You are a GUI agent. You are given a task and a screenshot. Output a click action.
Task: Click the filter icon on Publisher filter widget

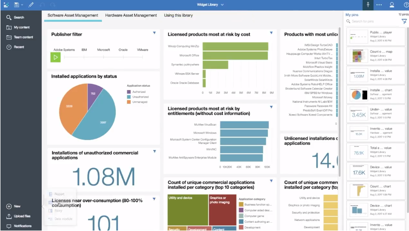pyautogui.click(x=154, y=33)
